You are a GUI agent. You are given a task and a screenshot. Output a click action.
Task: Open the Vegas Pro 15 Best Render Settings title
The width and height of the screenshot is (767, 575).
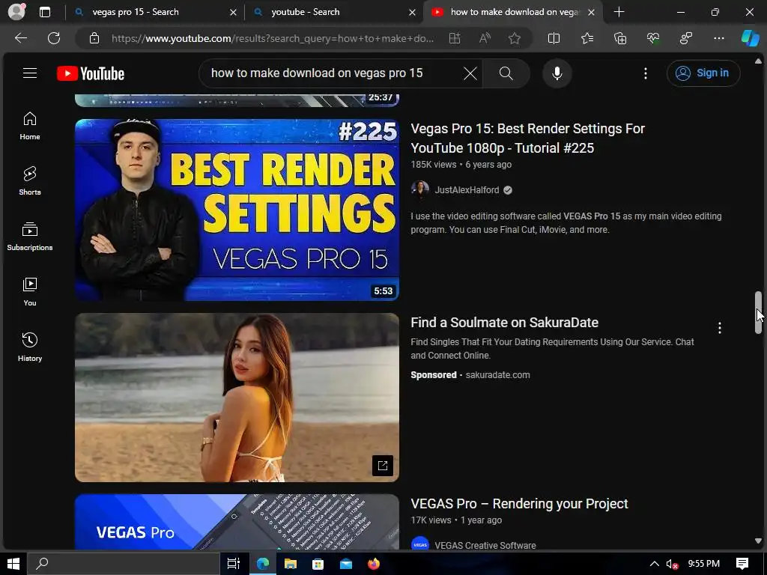coord(527,139)
